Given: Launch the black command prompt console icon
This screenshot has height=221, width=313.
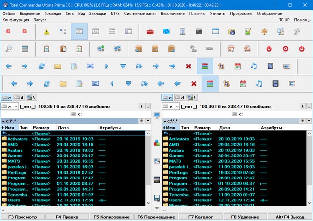Looking at the screenshot, I should [x=199, y=32].
